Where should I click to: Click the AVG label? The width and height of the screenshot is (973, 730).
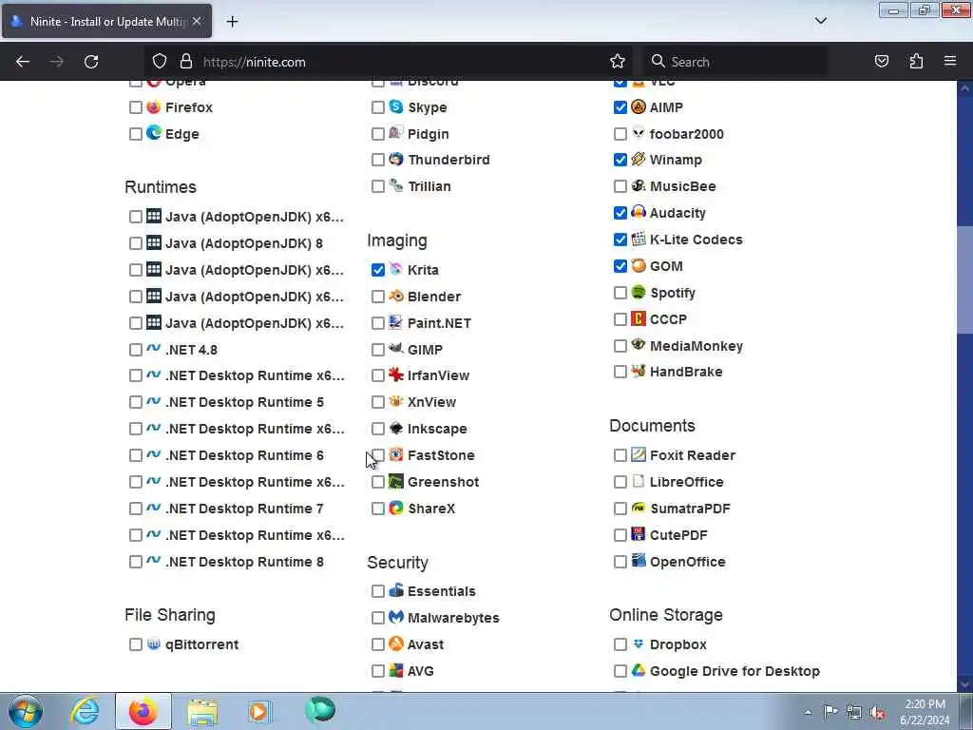tap(420, 671)
